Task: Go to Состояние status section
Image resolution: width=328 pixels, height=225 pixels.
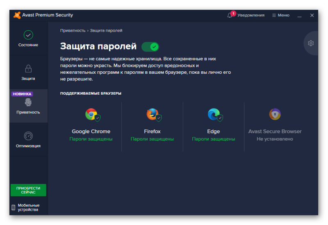Action: tap(28, 39)
